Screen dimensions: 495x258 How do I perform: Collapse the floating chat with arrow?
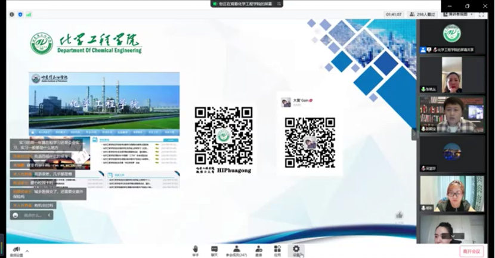coord(49,216)
